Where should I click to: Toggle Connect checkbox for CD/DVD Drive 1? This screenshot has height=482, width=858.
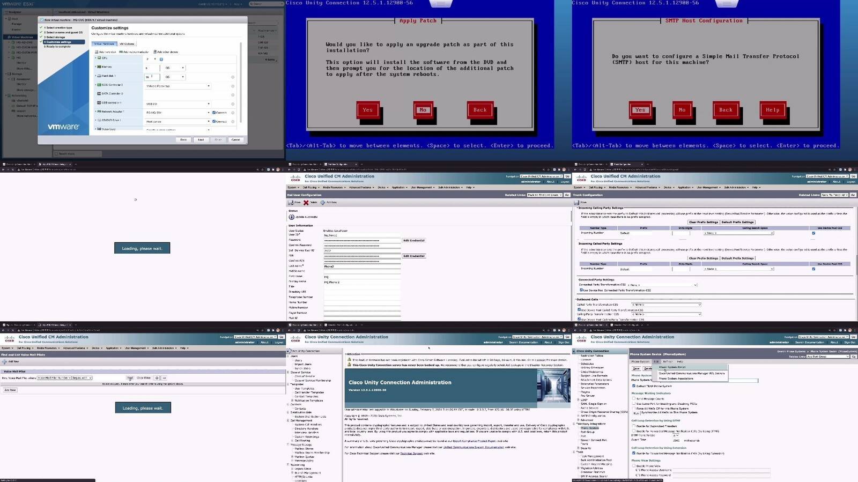(214, 122)
